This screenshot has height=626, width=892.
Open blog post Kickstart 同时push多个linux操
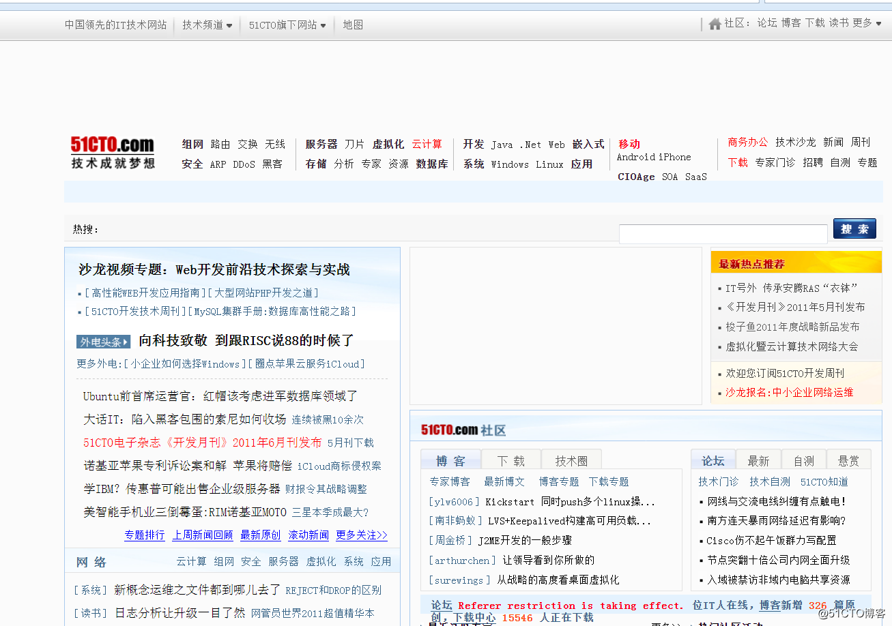(570, 501)
